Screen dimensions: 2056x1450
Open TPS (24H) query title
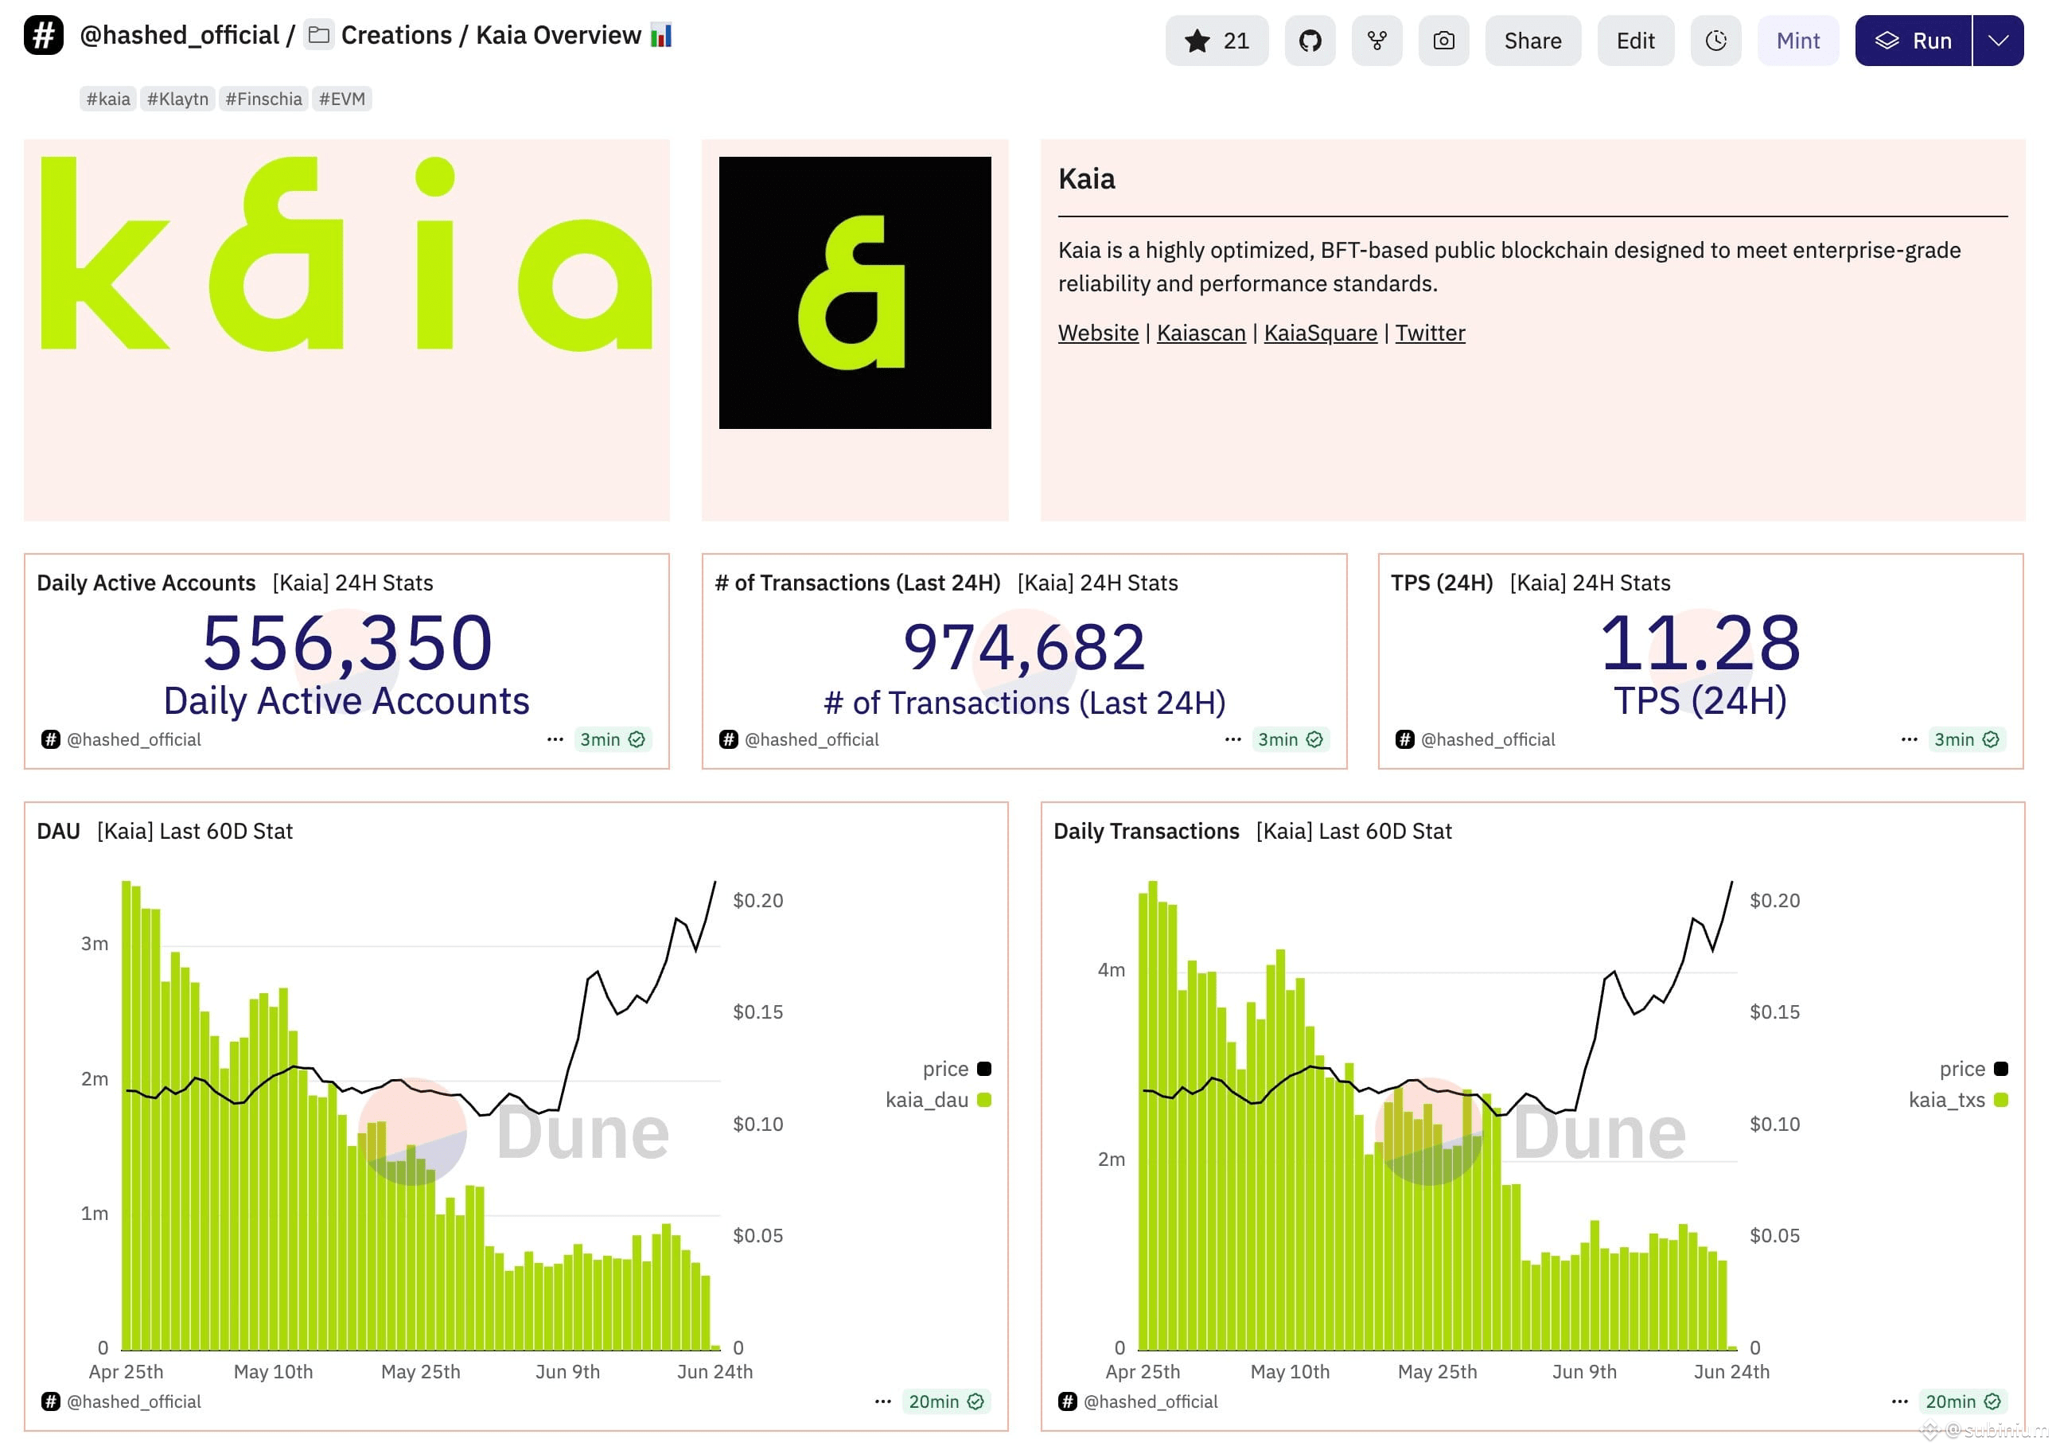click(1442, 583)
